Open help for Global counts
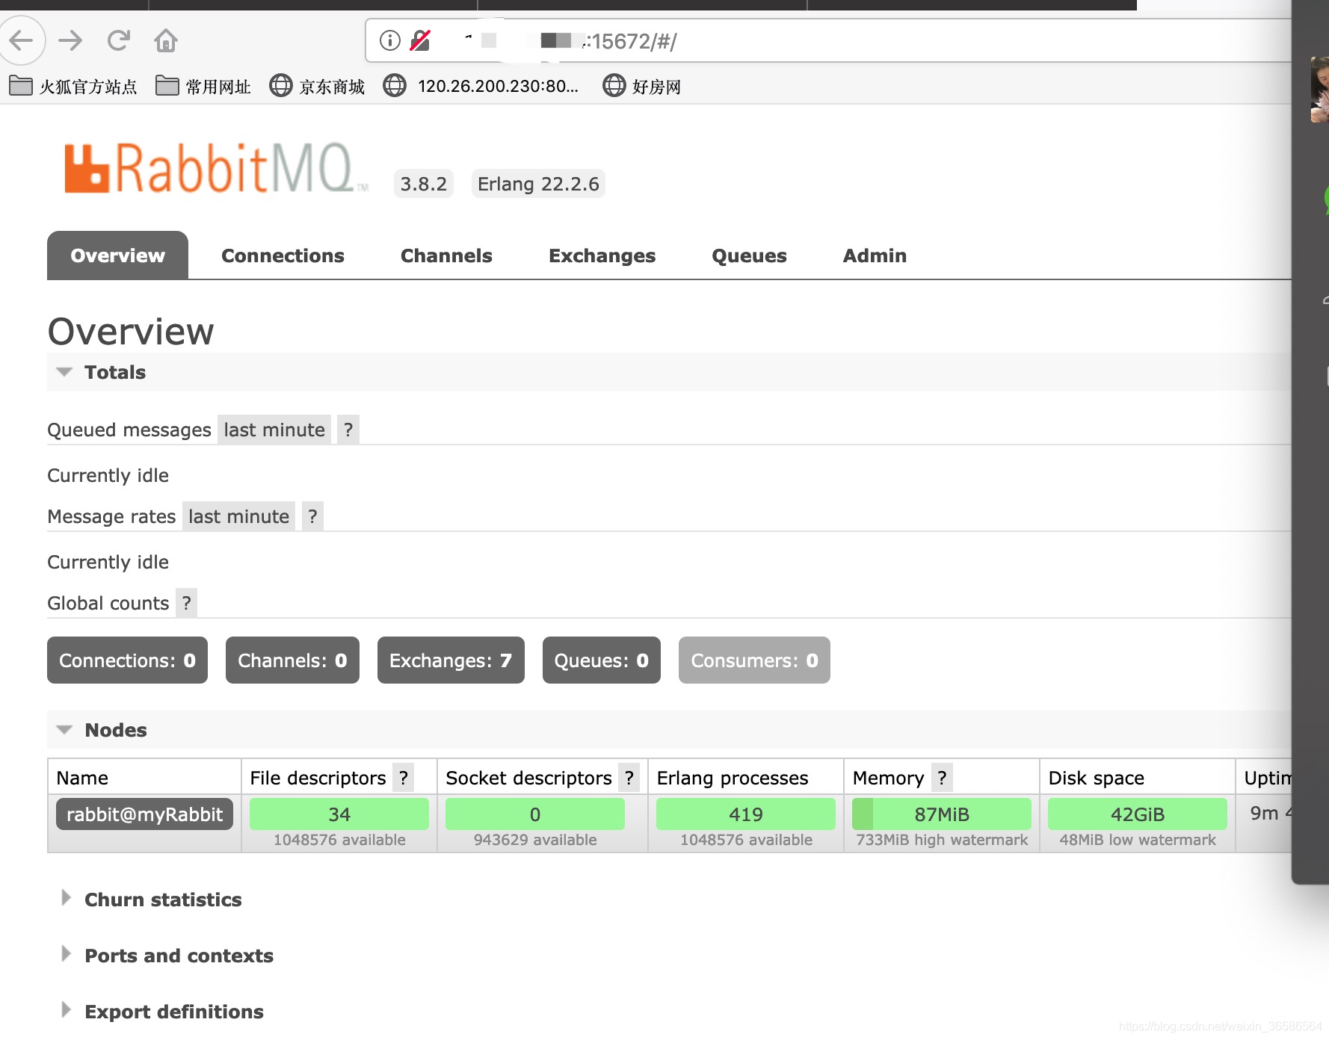This screenshot has width=1329, height=1040. (187, 603)
